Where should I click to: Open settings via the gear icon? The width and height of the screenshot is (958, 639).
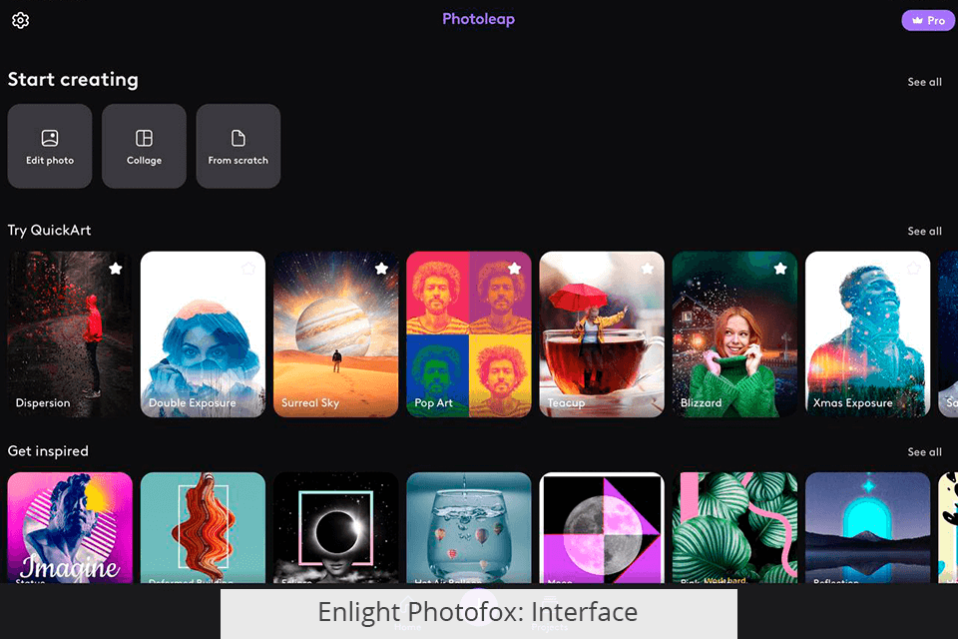(x=20, y=20)
